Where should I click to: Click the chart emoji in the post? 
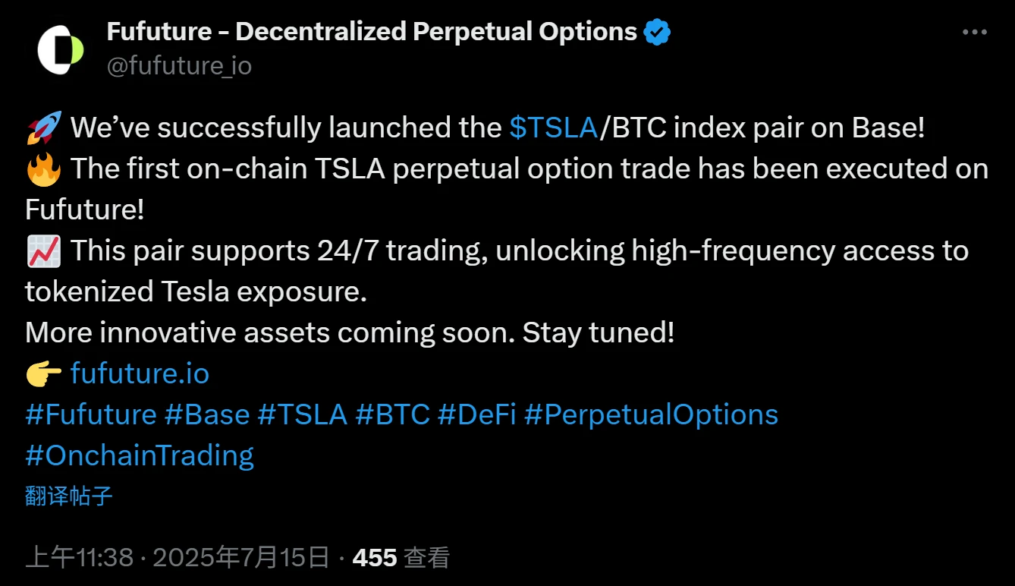coord(43,250)
